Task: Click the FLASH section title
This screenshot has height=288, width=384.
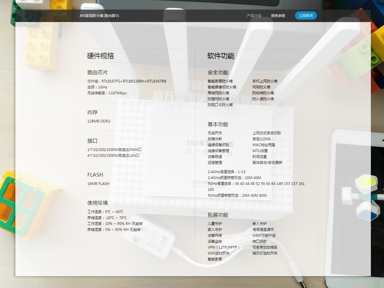Action: pos(95,175)
